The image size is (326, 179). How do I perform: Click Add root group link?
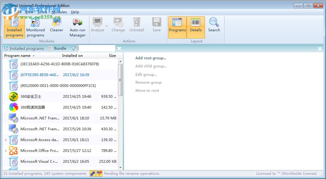(151, 58)
